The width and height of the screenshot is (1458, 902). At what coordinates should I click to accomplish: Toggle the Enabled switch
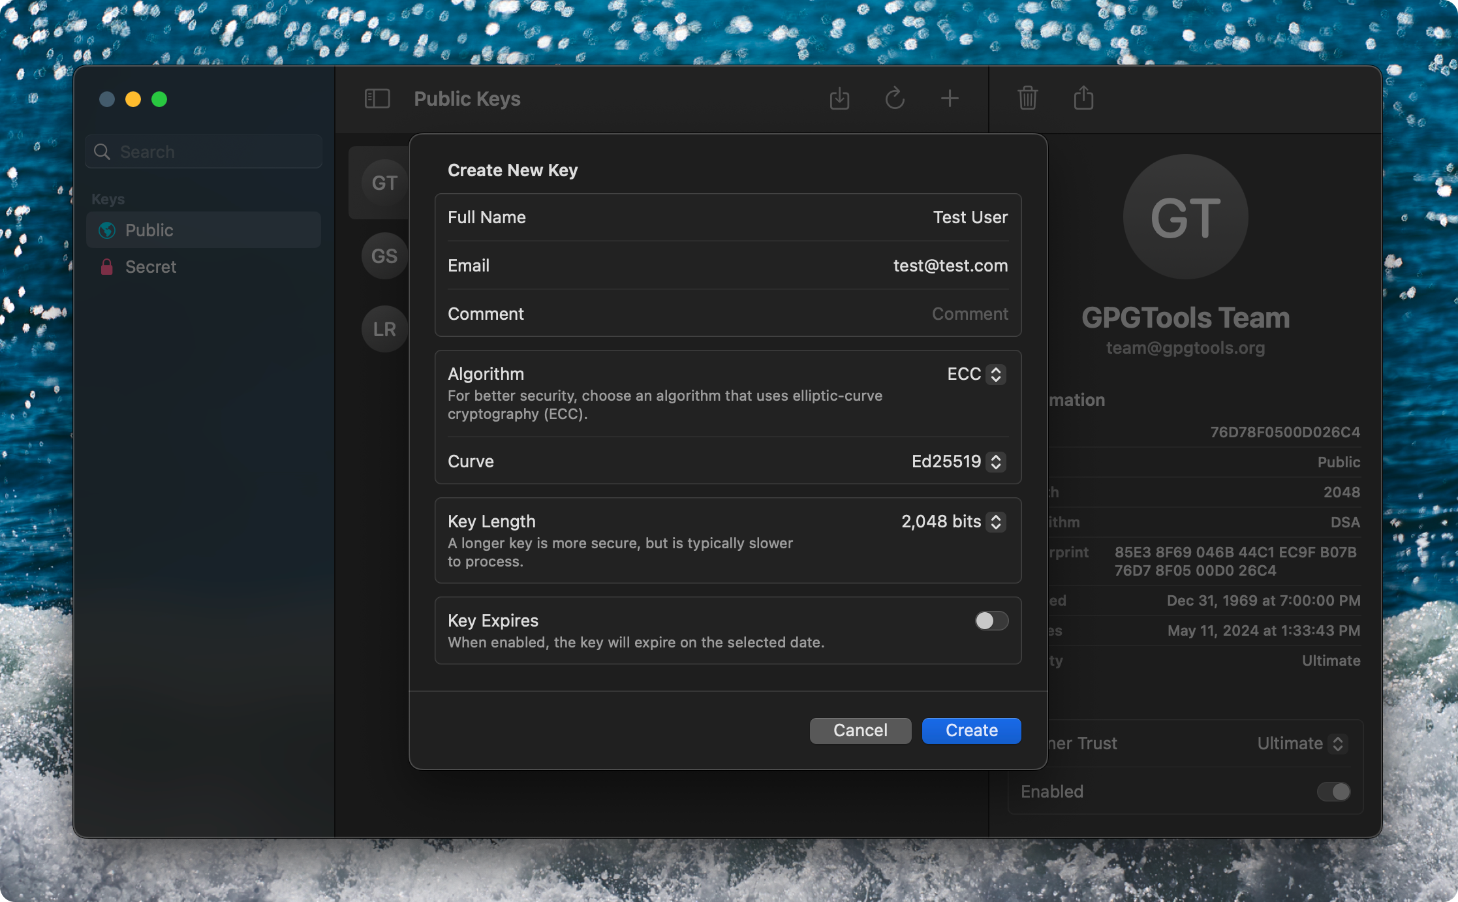tap(1333, 792)
